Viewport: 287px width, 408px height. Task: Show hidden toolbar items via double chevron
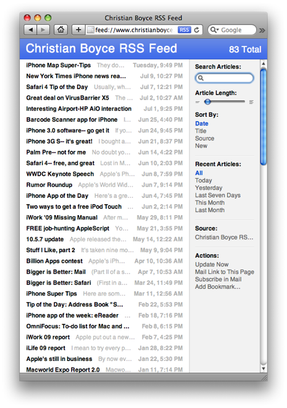(x=262, y=30)
